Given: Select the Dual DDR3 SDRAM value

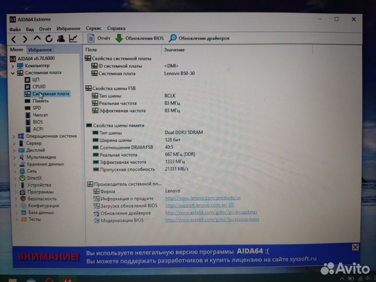Looking at the screenshot, I should pos(184,132).
